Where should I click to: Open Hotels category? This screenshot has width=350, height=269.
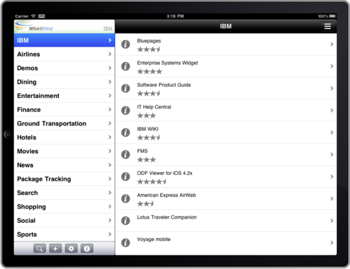[x=65, y=137]
